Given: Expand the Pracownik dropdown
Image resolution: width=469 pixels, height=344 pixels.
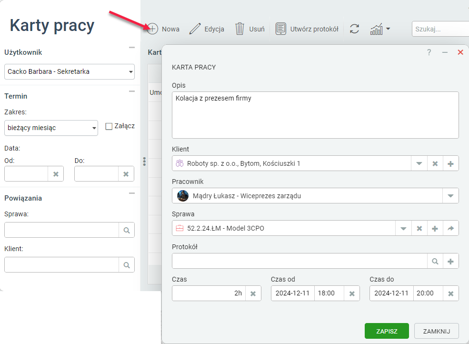Looking at the screenshot, I should pyautogui.click(x=450, y=196).
